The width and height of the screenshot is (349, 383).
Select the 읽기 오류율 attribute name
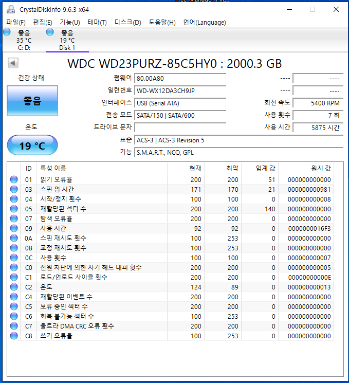(56, 179)
